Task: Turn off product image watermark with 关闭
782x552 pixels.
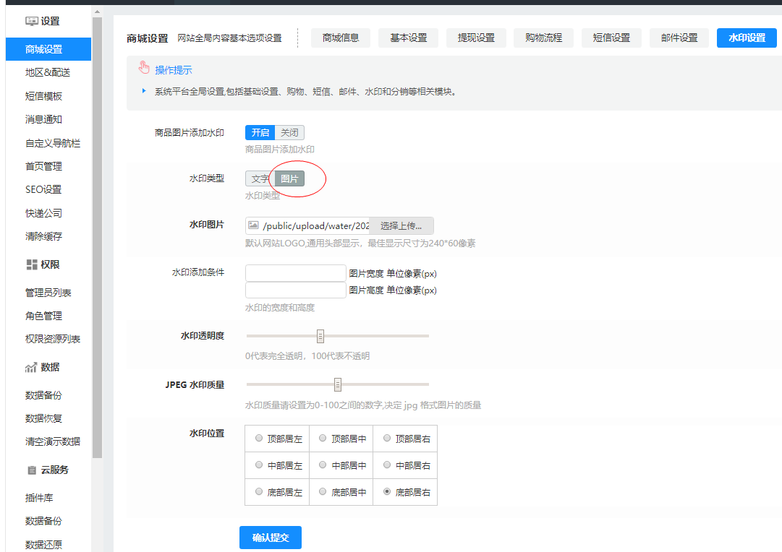Action: [x=289, y=132]
